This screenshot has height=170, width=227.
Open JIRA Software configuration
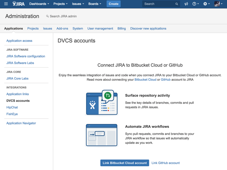coord(26,56)
